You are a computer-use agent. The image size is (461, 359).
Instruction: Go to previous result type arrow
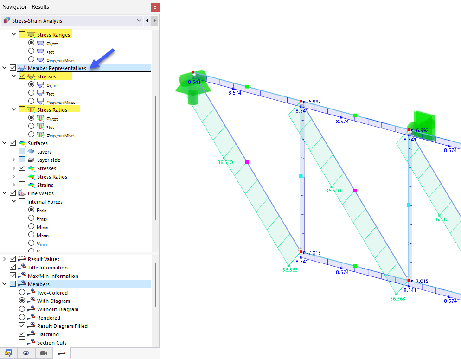pyautogui.click(x=147, y=20)
